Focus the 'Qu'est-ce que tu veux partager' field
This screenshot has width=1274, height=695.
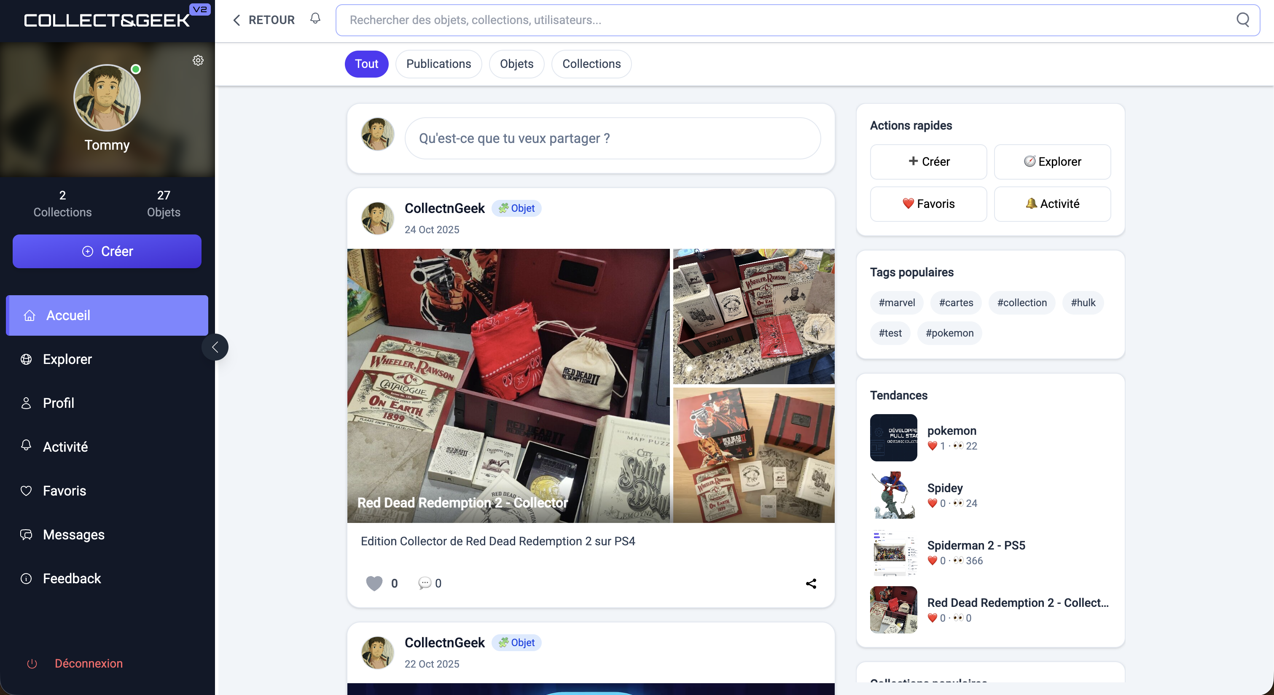point(612,138)
